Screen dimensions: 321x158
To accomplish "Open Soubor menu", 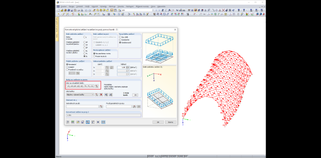I will 63,7.
